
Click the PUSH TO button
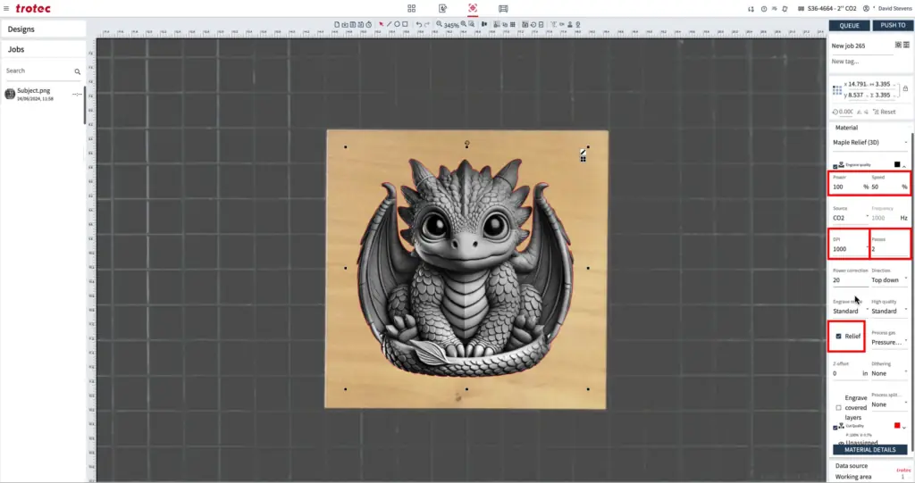tap(893, 26)
